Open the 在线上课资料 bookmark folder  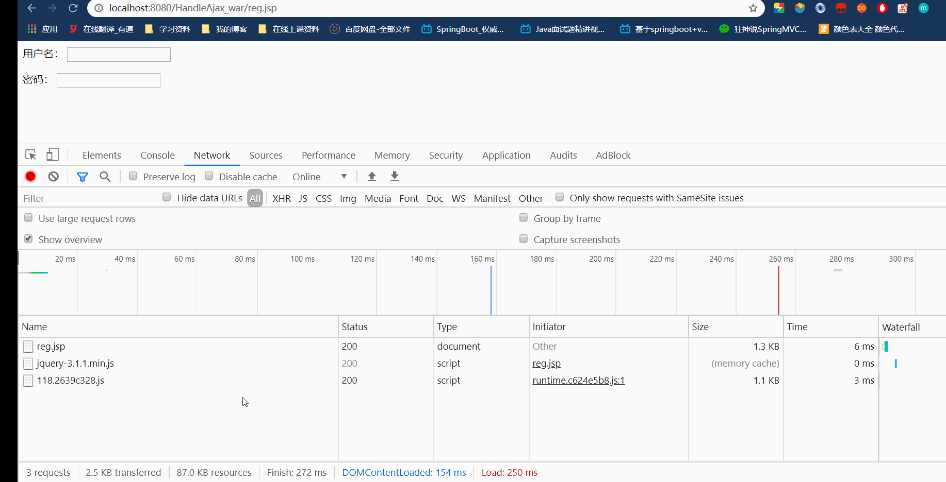pos(289,29)
